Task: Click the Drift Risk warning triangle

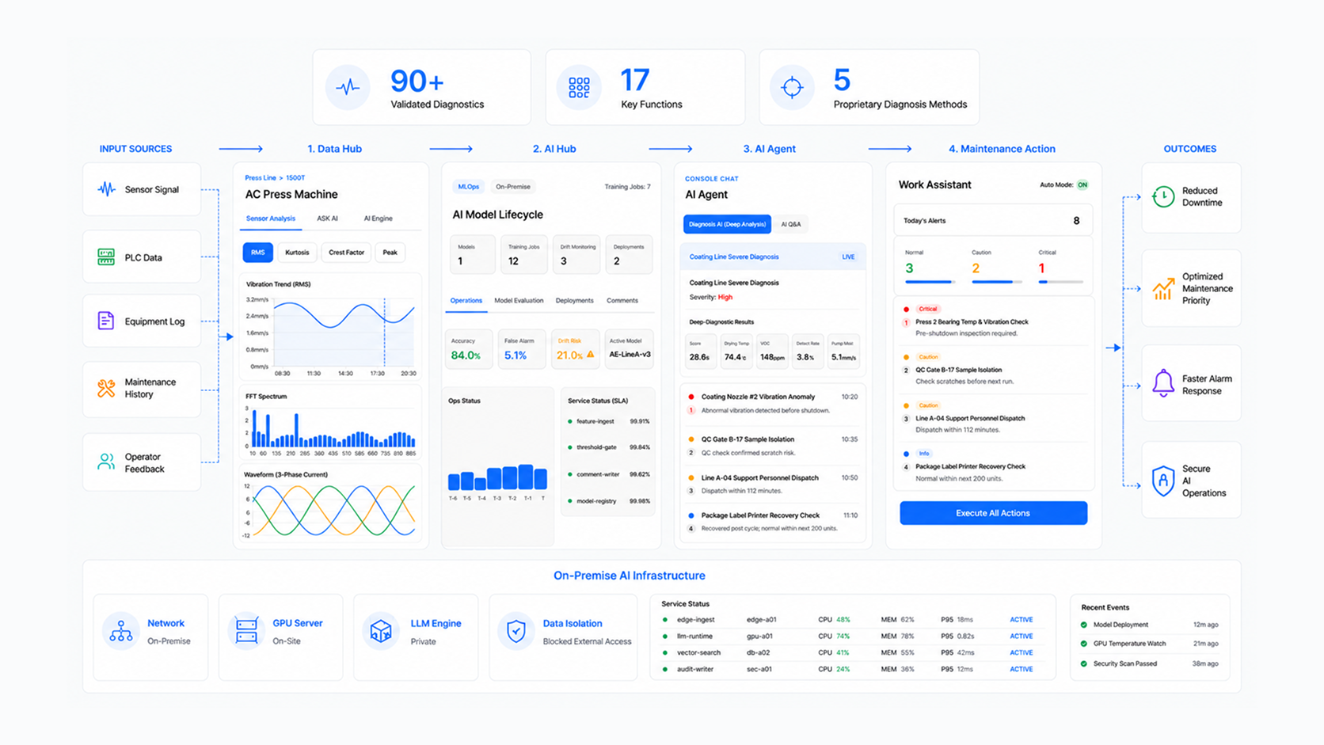Action: [x=590, y=355]
